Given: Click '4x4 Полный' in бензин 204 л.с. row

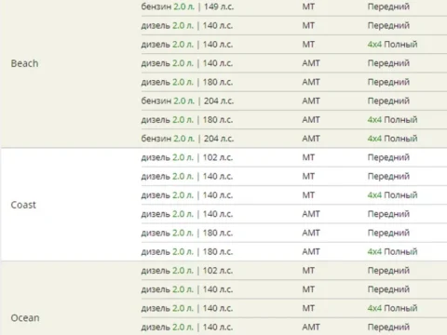Looking at the screenshot, I should 392,139.
